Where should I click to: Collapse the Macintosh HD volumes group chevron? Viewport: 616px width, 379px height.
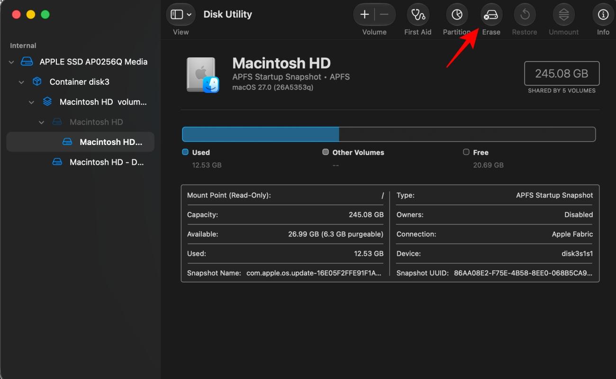[31, 102]
